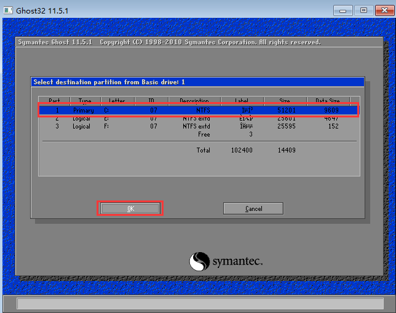Click the Free space row
Screen dimensions: 396x313
203,134
